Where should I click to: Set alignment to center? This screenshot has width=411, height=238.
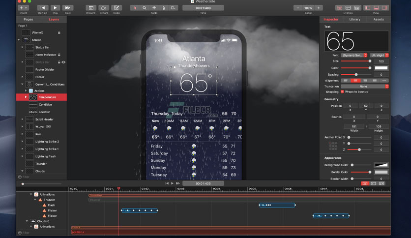point(355,81)
